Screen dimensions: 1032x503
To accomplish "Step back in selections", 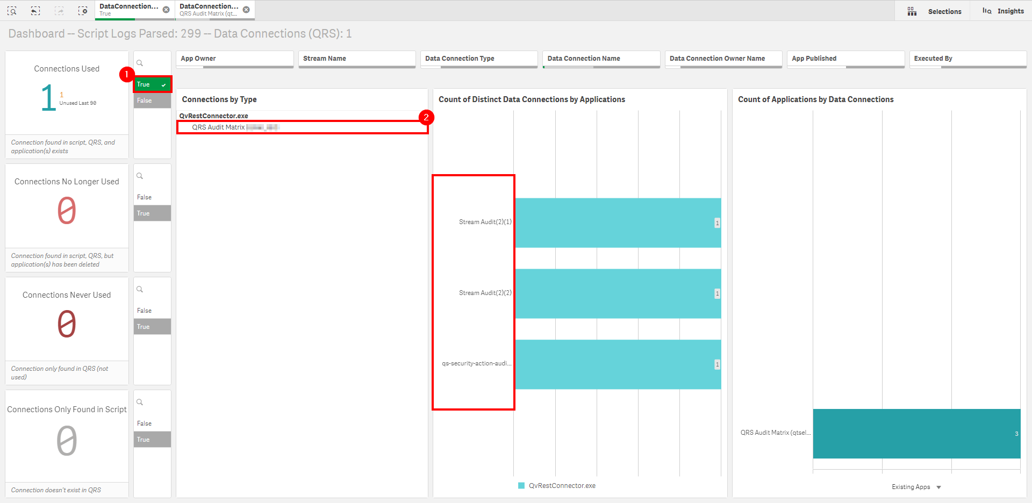I will click(x=35, y=11).
